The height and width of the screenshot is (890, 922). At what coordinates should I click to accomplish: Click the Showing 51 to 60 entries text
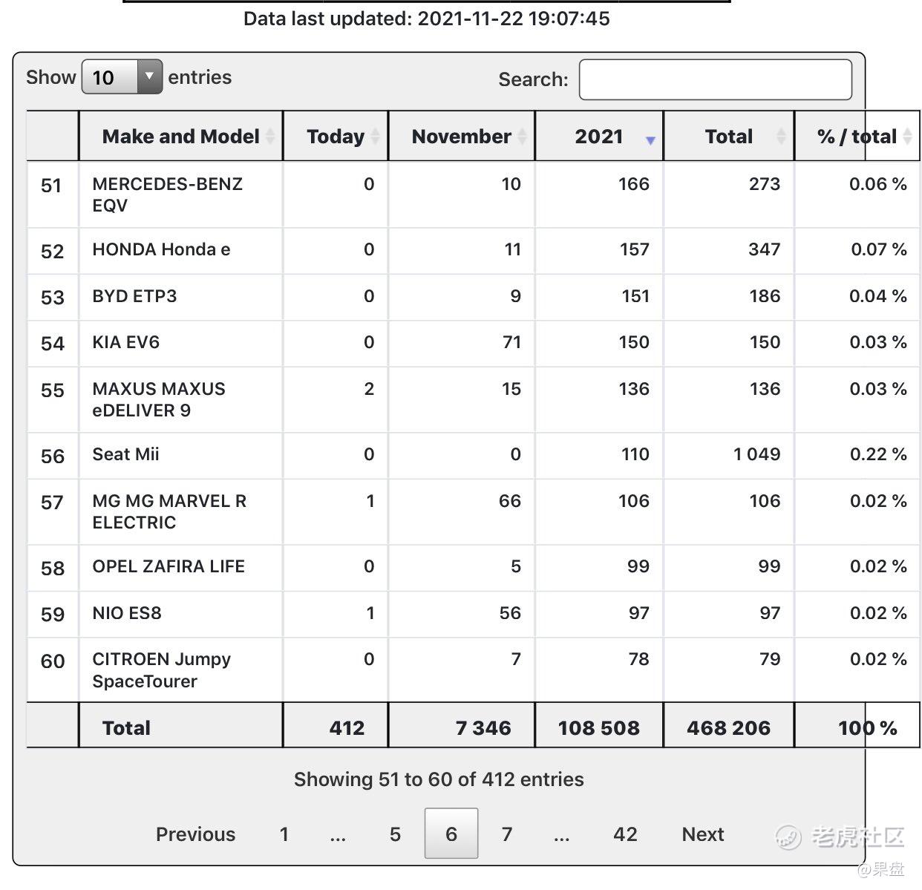[x=439, y=779]
